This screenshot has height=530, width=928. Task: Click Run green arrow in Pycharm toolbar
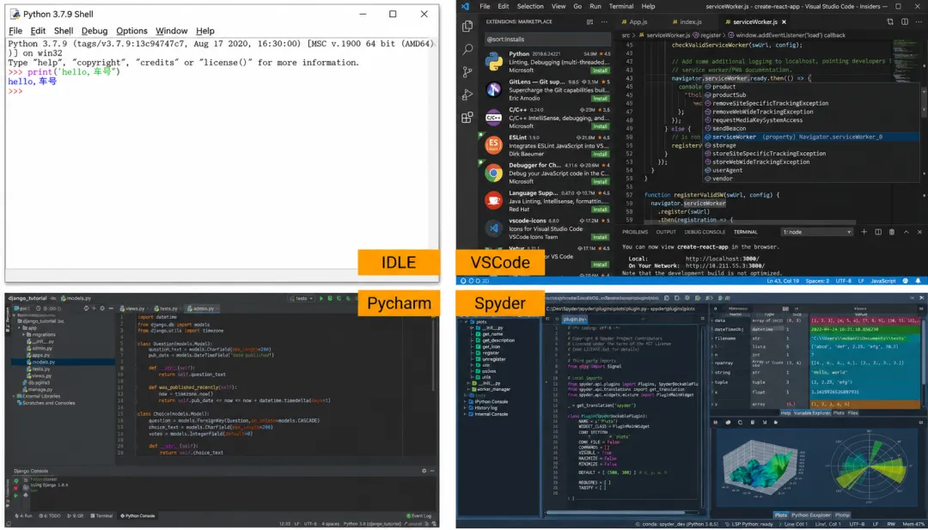coord(321,299)
